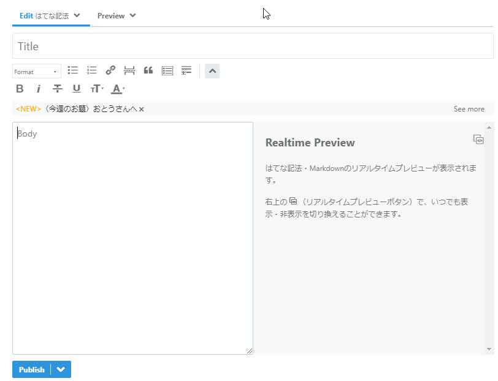
Task: Open See more topics link
Action: 469,108
